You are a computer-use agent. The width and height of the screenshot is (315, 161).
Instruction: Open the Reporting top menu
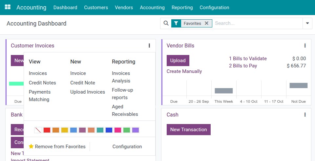(182, 8)
